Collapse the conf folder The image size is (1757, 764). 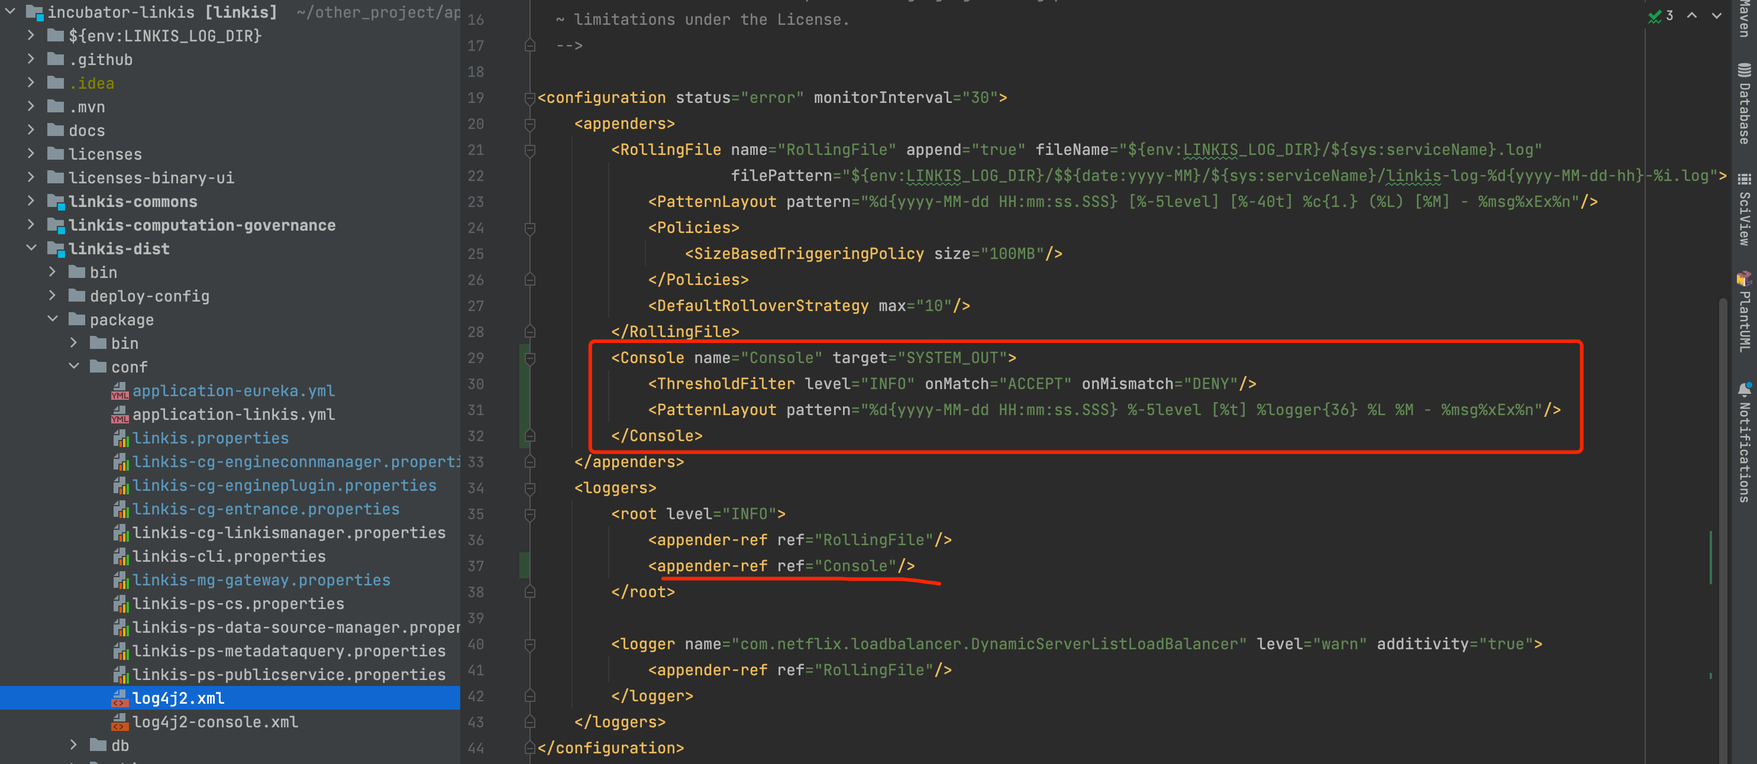[75, 367]
